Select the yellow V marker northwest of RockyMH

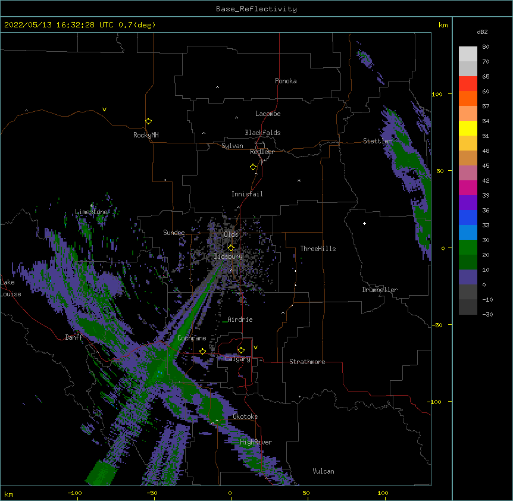[104, 109]
